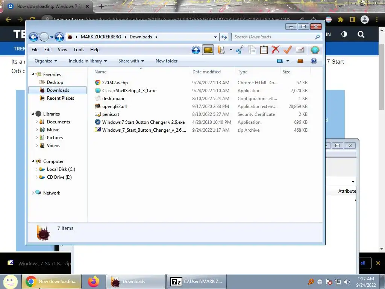Viewport: 385px width, 289px height.
Task: Click the New folder button
Action: click(167, 61)
